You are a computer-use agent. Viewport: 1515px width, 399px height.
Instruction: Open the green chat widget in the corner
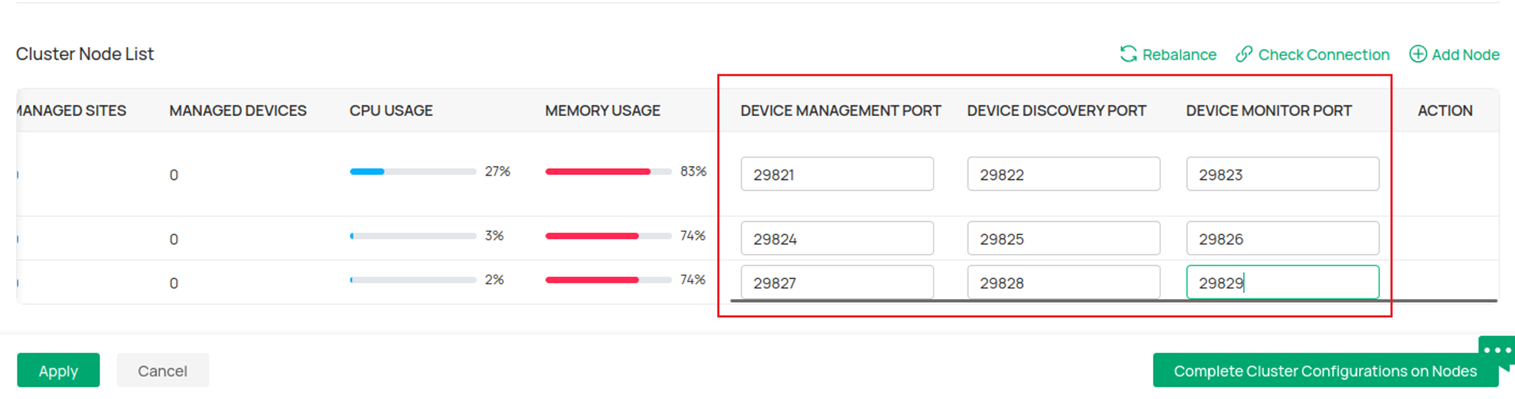1496,349
